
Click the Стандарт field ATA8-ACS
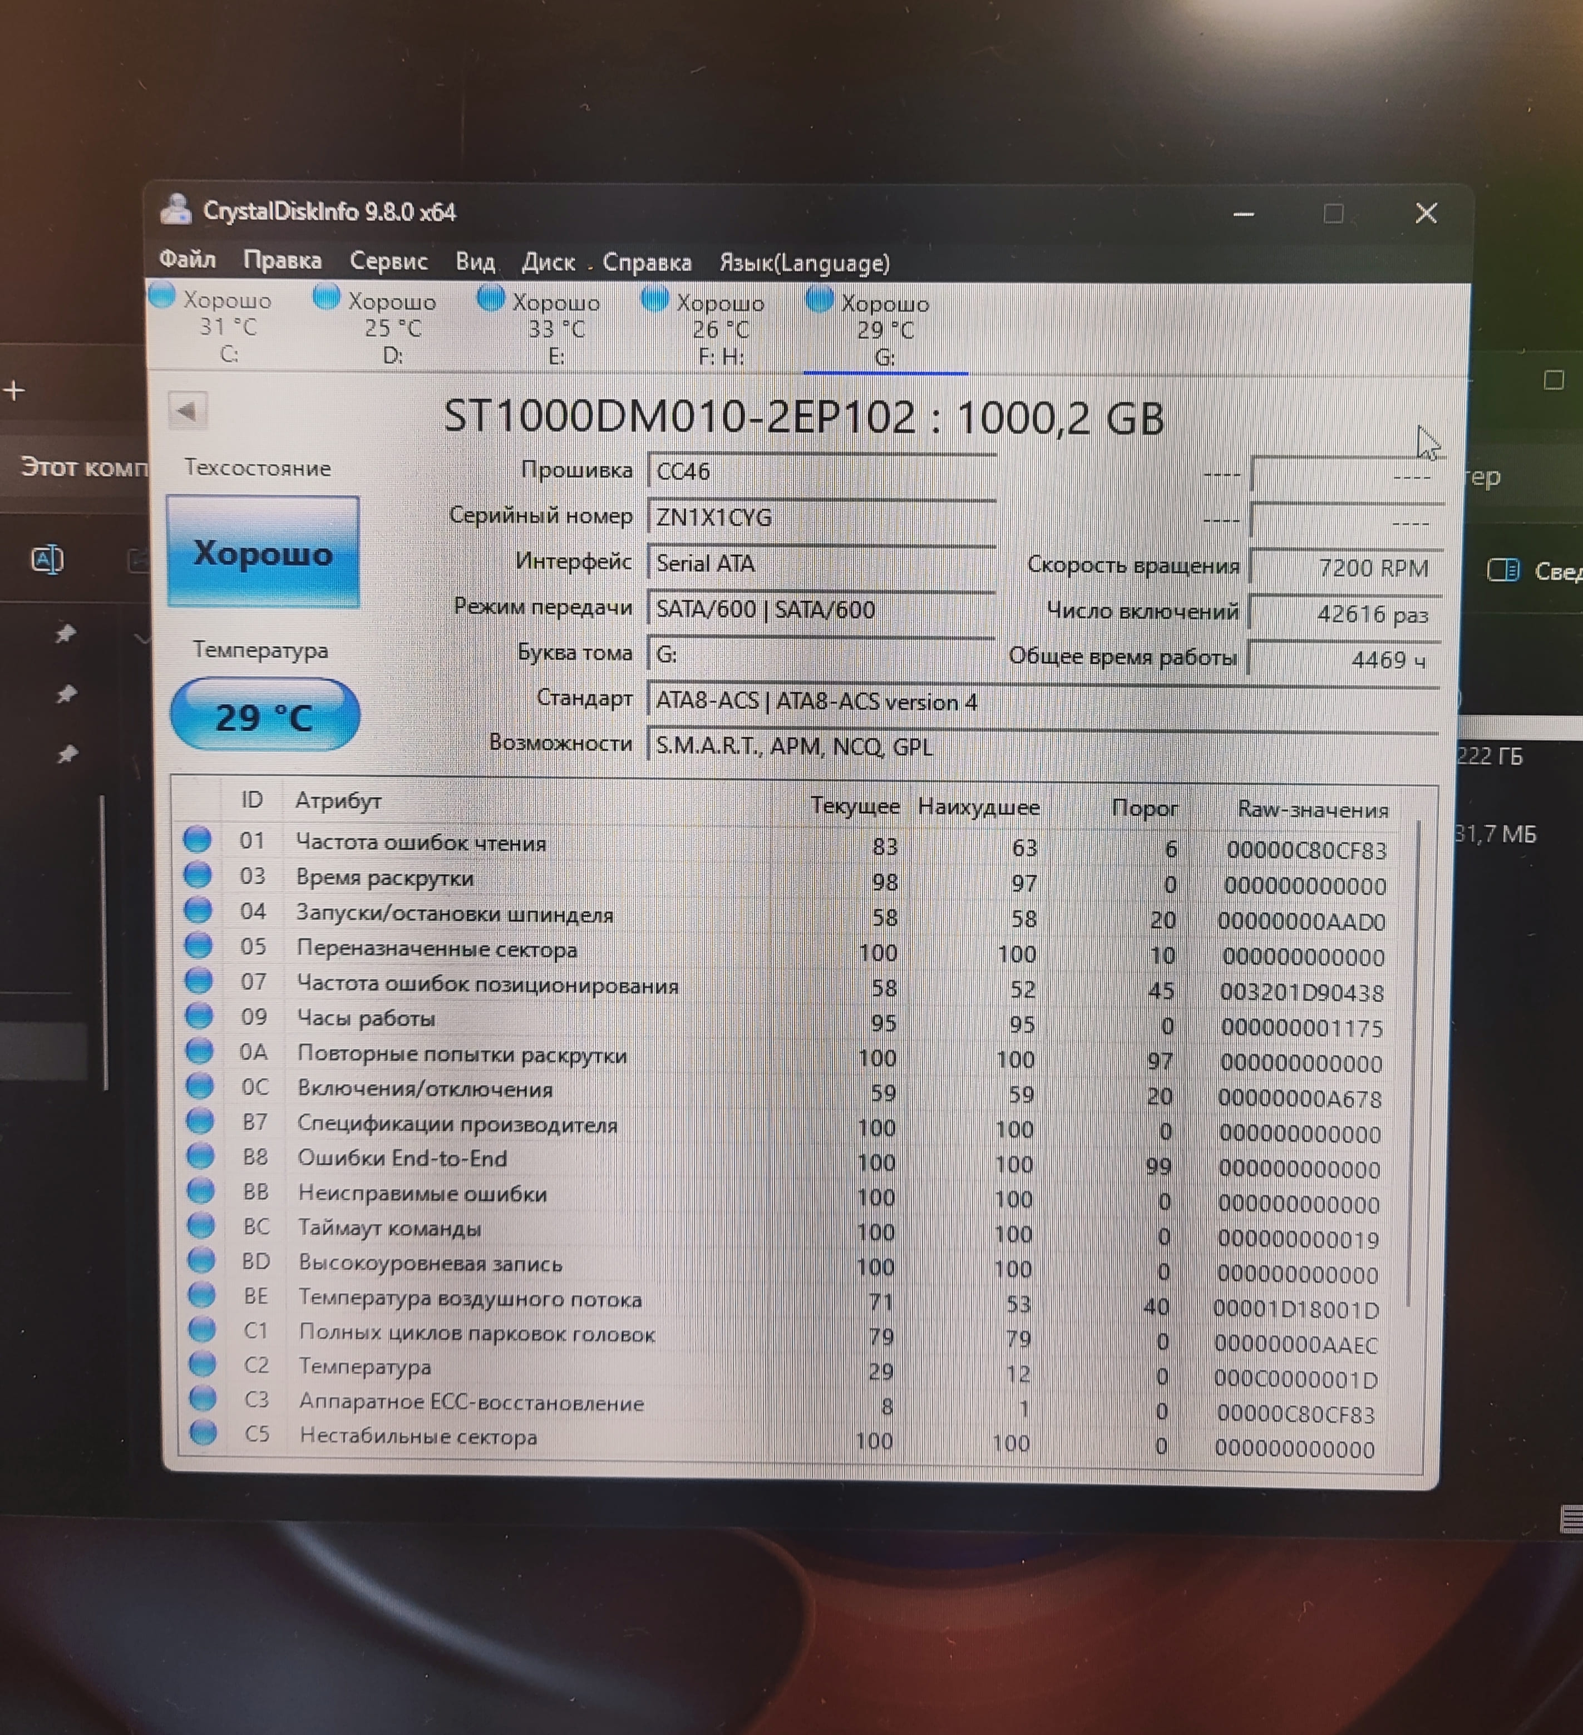pyautogui.click(x=1042, y=702)
